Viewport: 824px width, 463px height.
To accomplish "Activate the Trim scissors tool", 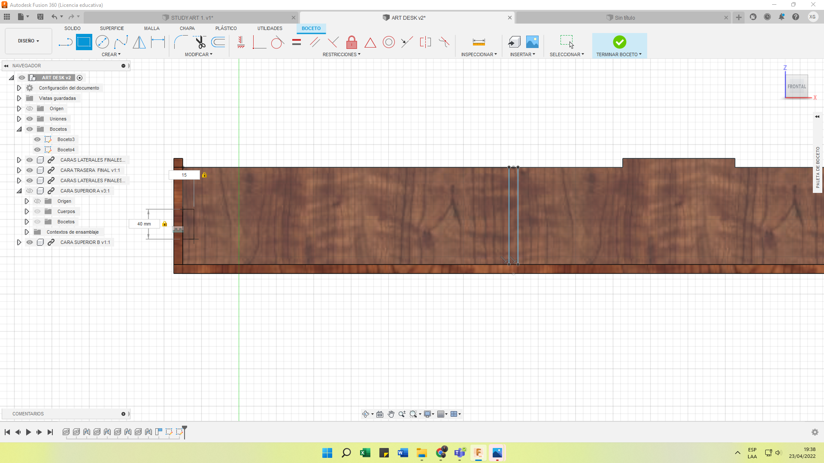I will pos(200,42).
